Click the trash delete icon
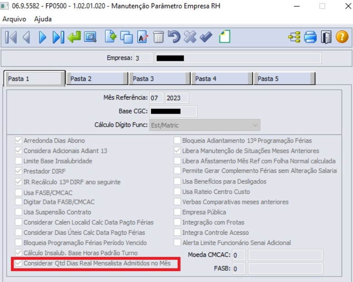 (x=158, y=37)
